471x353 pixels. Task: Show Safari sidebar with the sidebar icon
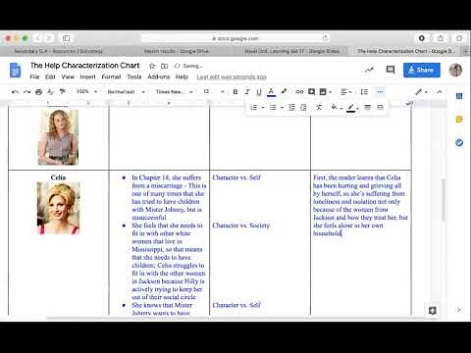click(67, 38)
